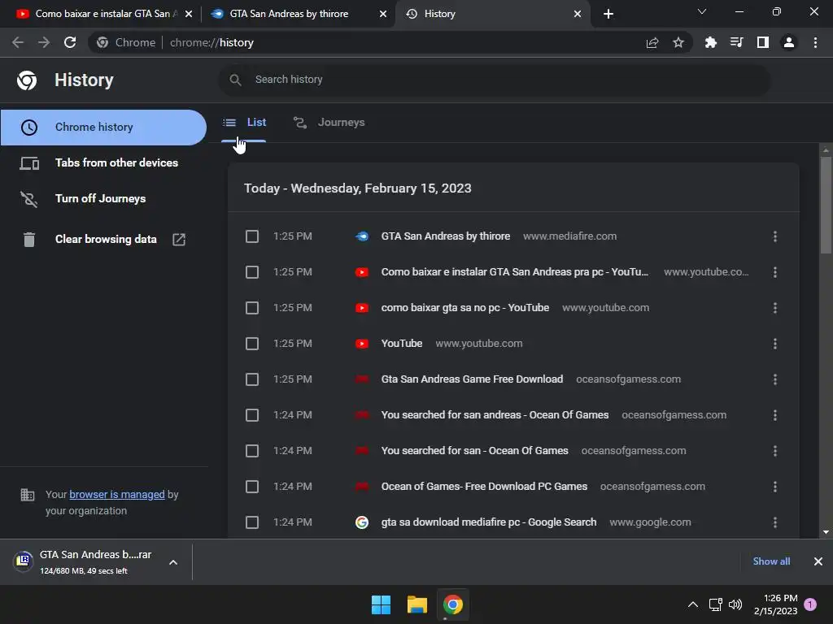
Task: Open the Windows Start menu
Action: (381, 604)
